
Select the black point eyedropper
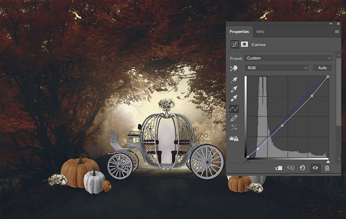coord(234,80)
